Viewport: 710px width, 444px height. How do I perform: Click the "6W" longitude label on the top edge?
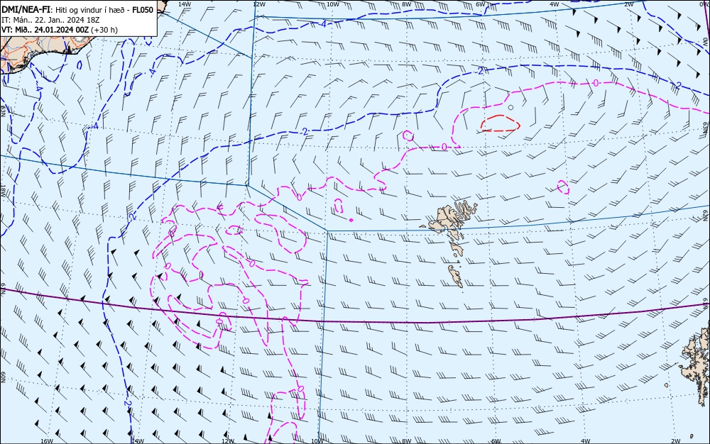[x=481, y=4]
